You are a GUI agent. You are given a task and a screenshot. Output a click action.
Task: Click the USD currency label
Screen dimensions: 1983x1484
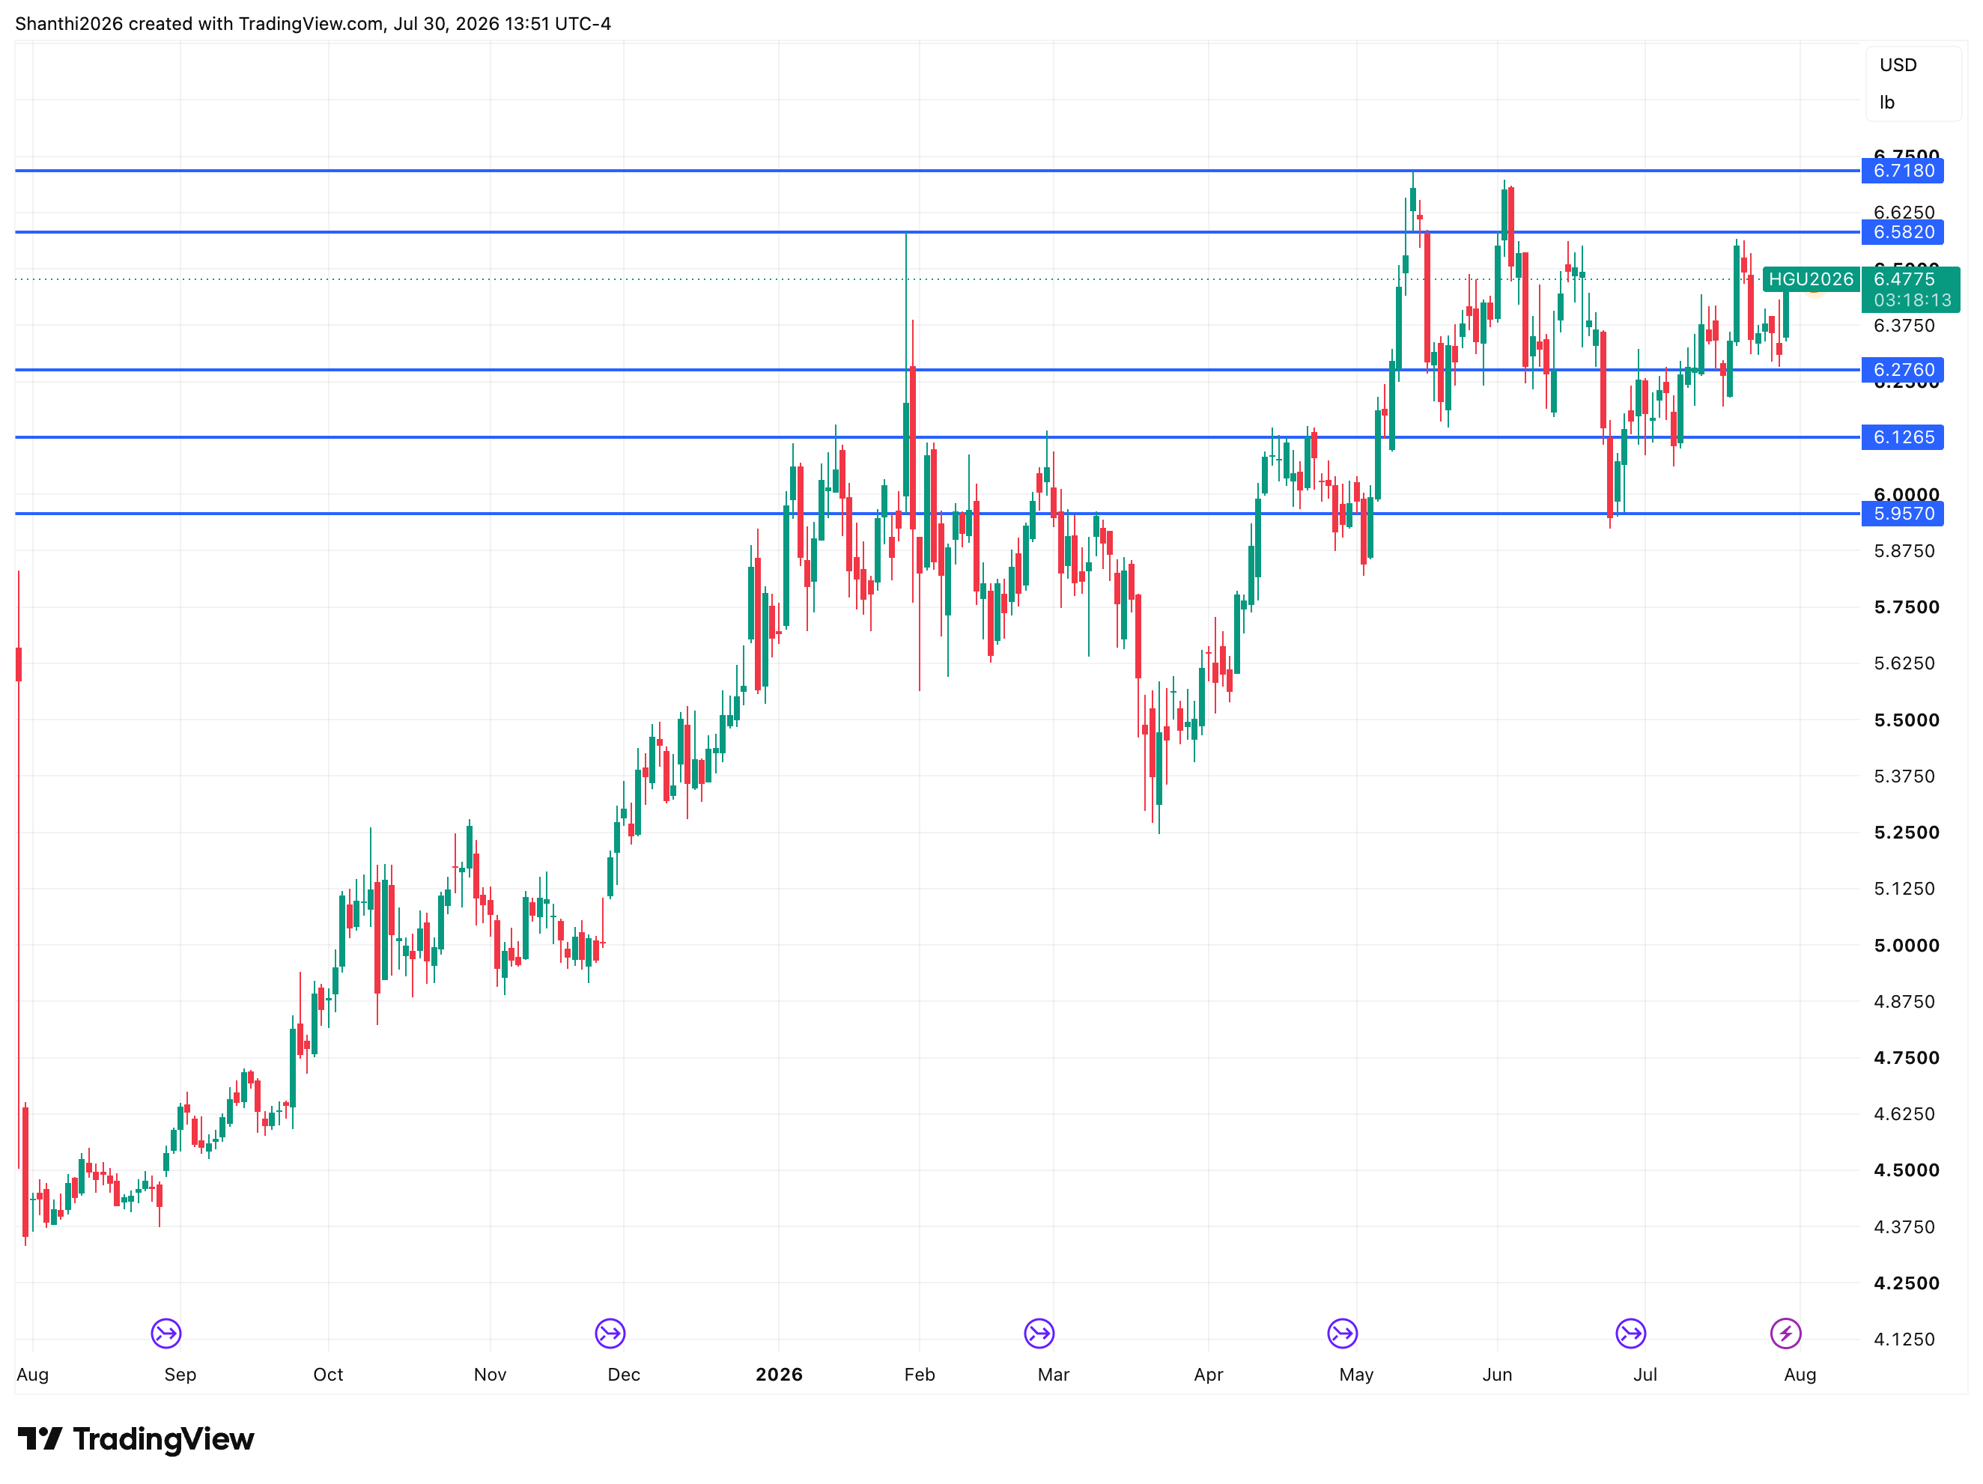click(1898, 64)
